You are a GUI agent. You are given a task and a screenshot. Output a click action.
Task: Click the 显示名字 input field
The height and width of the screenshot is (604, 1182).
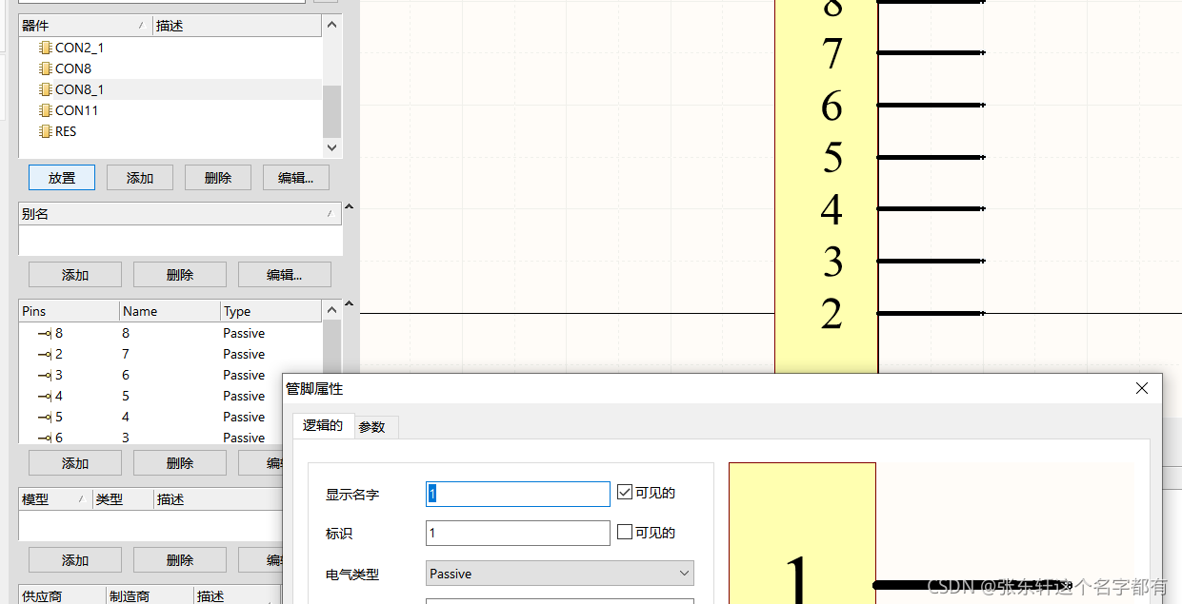click(x=517, y=494)
